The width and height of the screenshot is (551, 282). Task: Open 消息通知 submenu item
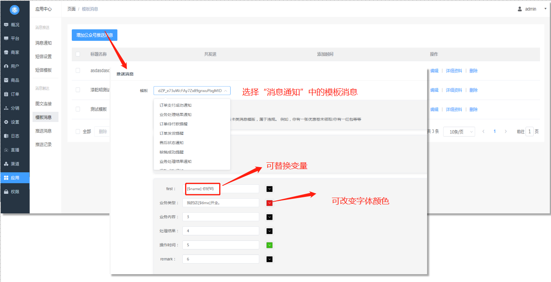point(44,43)
